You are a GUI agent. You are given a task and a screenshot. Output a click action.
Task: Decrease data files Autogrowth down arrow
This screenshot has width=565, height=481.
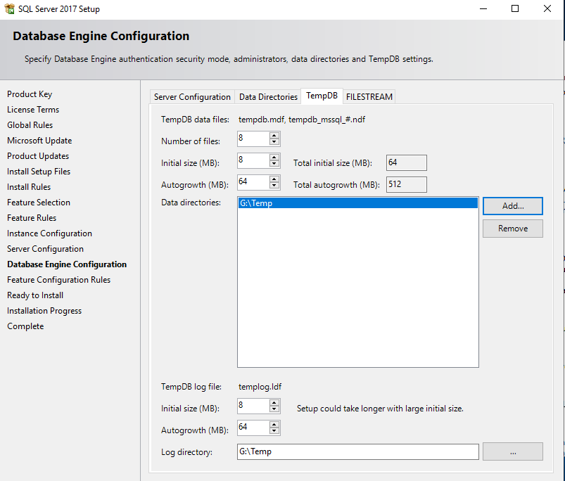coord(274,185)
